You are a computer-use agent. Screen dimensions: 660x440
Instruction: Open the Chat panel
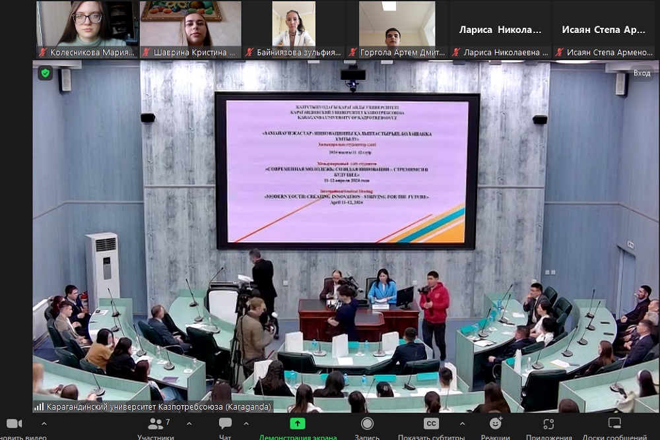click(225, 424)
